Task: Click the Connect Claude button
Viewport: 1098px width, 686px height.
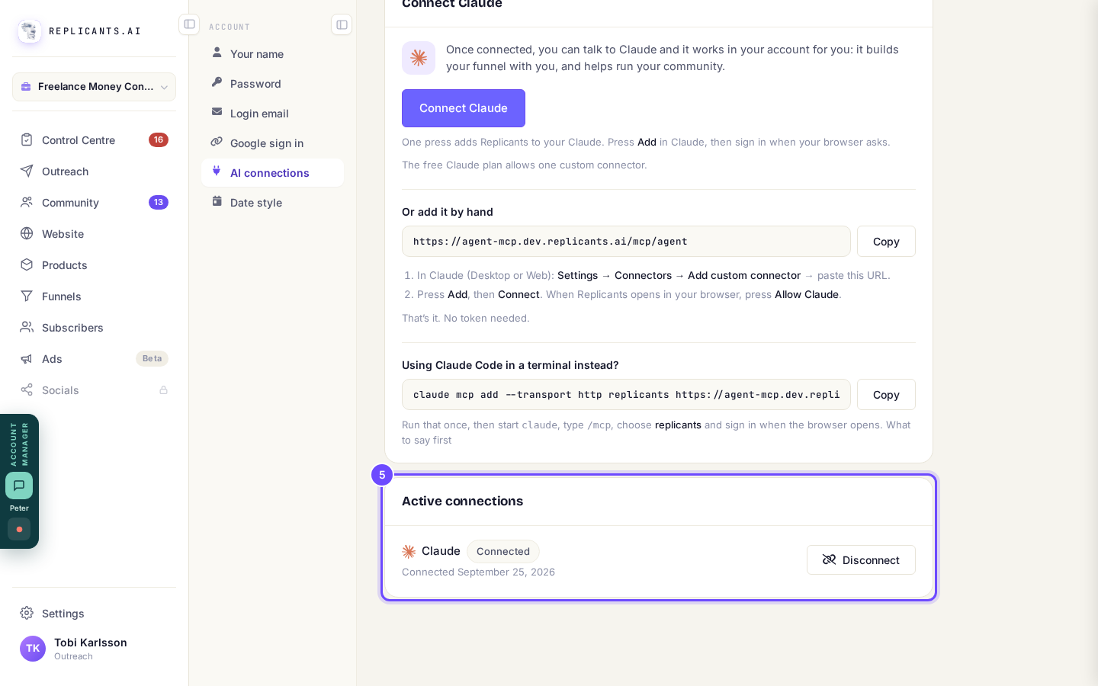Action: 464,108
